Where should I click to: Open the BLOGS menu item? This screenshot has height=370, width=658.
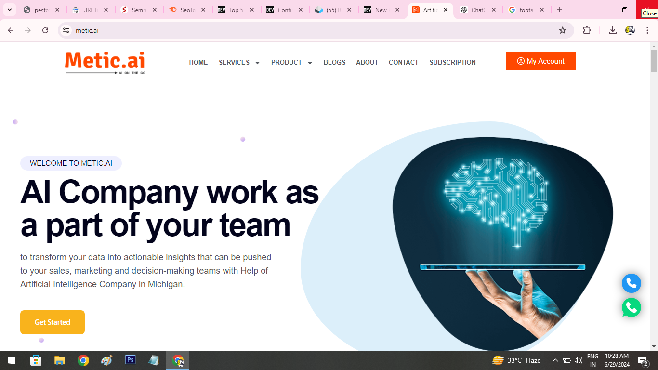(335, 62)
